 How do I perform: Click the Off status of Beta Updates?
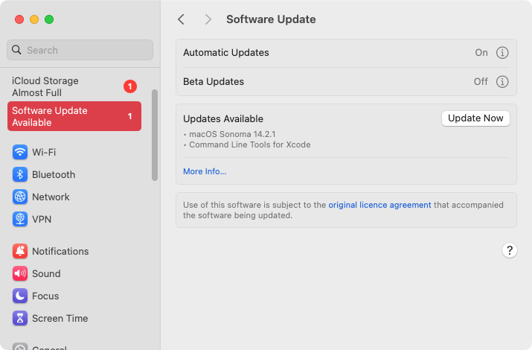click(481, 81)
